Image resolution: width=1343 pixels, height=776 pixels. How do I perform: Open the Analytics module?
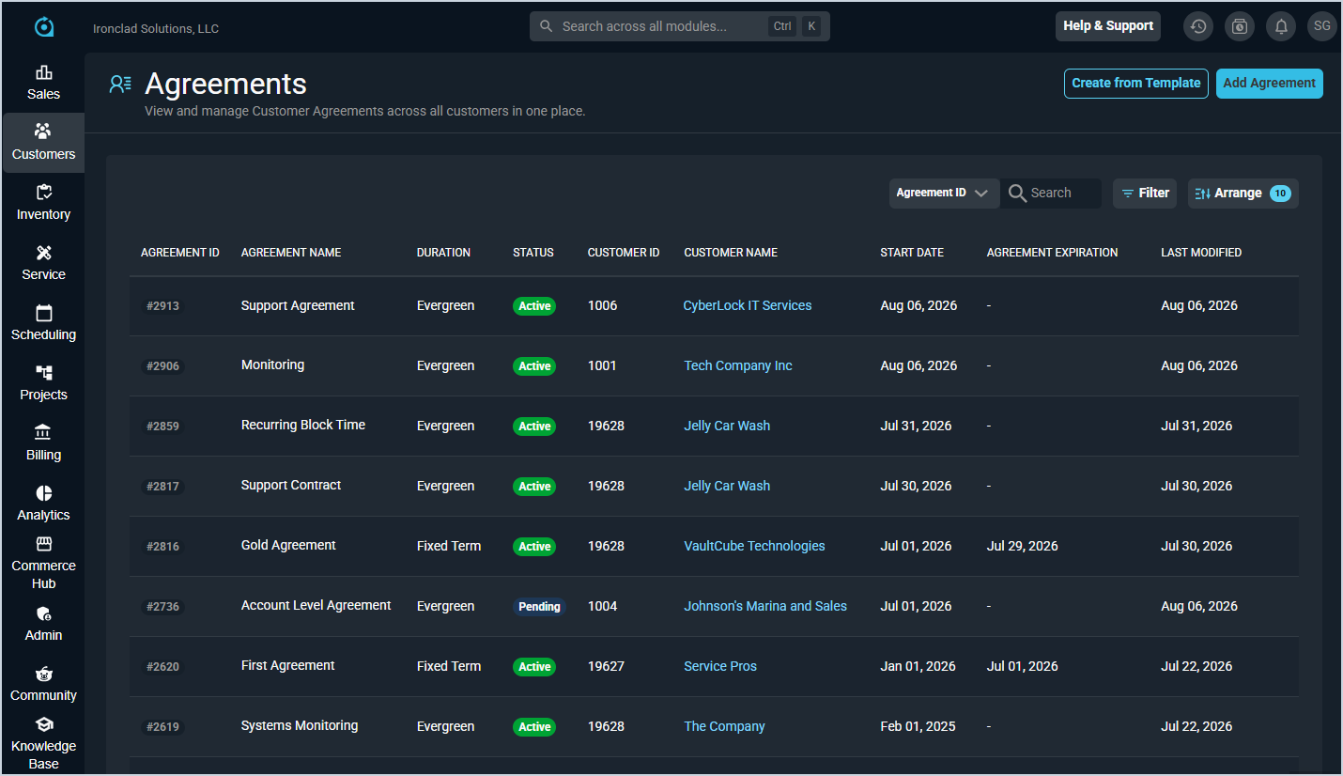tap(43, 504)
